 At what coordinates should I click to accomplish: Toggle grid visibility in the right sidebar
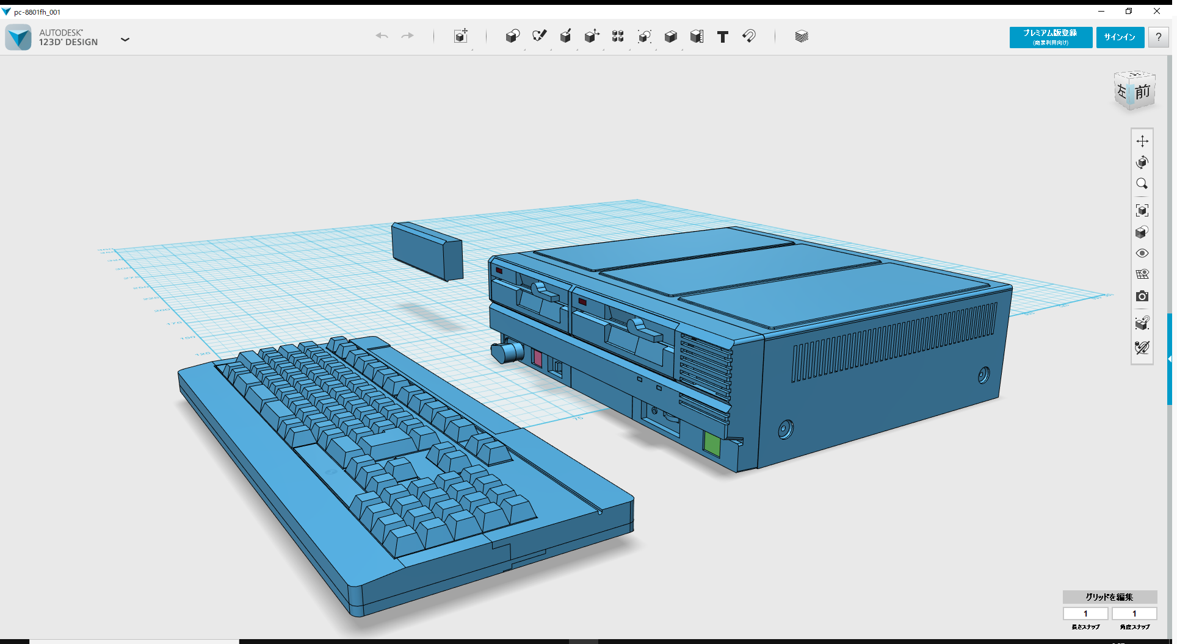[1142, 274]
